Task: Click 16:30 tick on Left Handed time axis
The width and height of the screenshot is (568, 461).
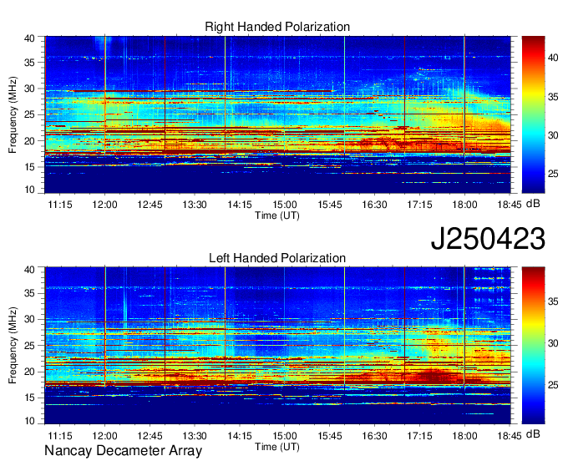Action: (374, 436)
